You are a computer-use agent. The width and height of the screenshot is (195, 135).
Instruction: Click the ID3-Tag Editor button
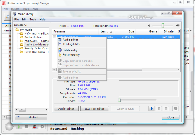pos(95,109)
